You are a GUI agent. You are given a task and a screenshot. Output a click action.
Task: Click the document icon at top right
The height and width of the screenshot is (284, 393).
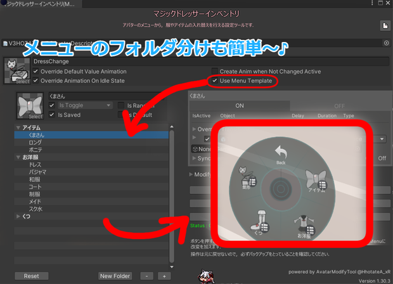tap(385, 25)
